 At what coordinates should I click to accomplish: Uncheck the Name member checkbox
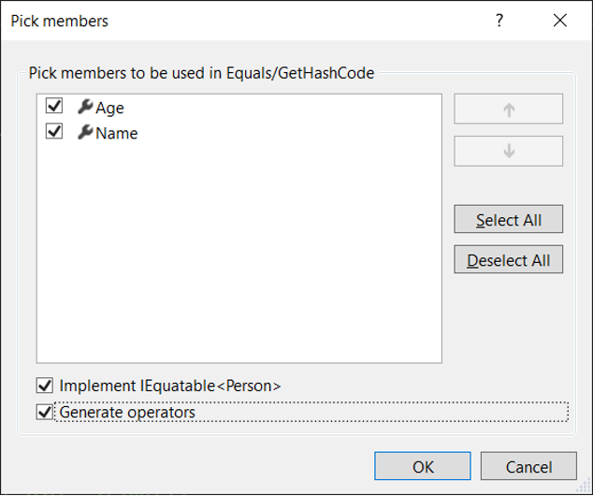pos(54,131)
